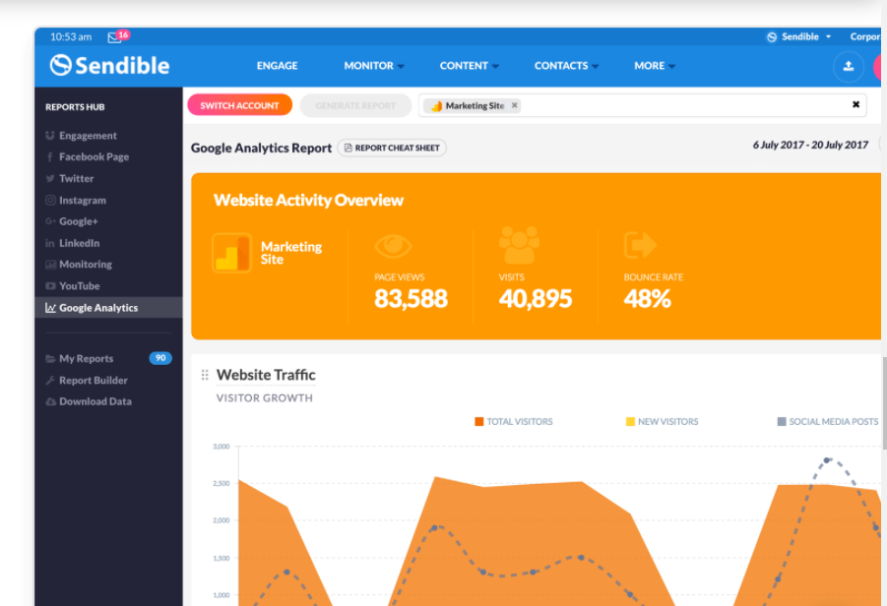Toggle the Social Media Posts legend series
The height and width of the screenshot is (606, 887).
[827, 421]
